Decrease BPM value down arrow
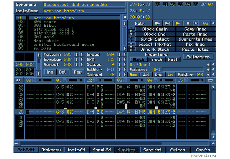 tap(125, 60)
